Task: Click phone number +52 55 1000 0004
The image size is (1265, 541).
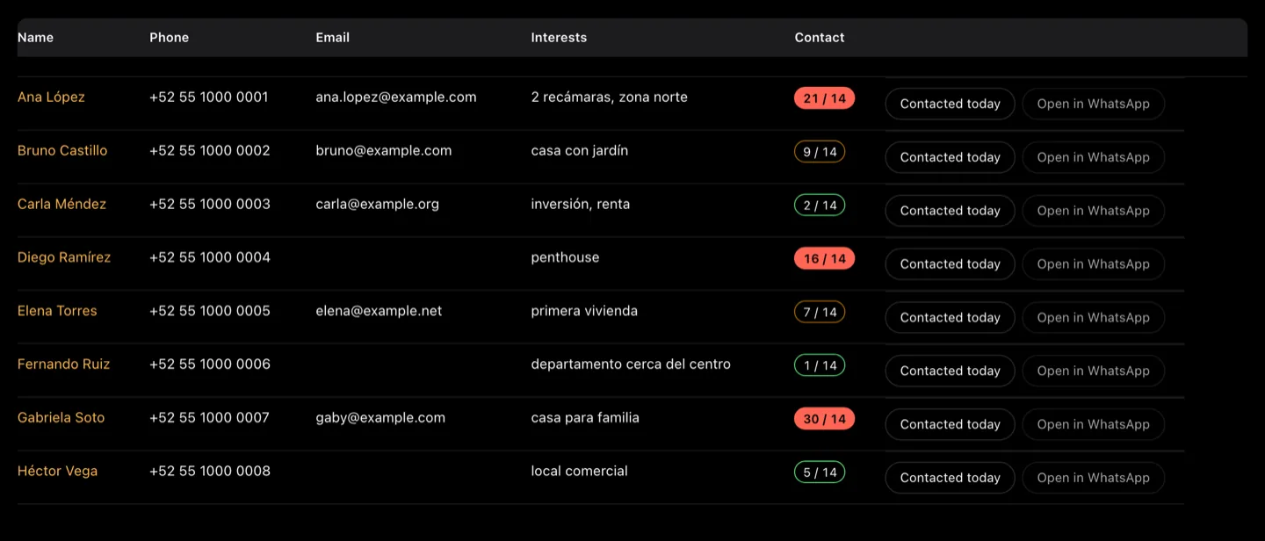Action: pos(210,258)
